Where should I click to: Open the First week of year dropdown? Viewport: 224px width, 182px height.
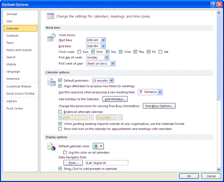[x=101, y=64]
